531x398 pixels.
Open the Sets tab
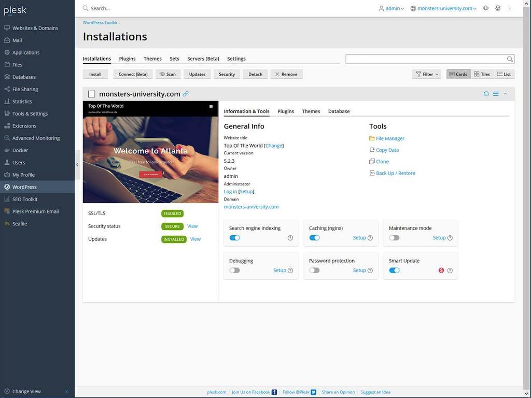[174, 59]
